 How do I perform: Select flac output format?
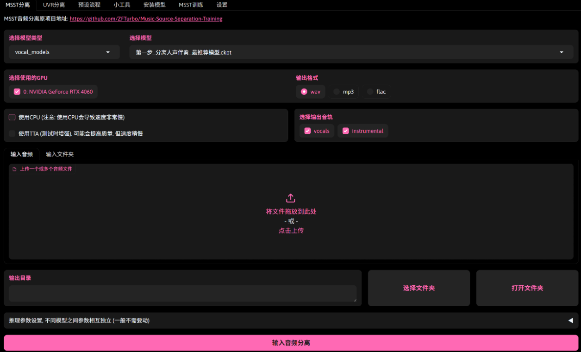pyautogui.click(x=370, y=92)
